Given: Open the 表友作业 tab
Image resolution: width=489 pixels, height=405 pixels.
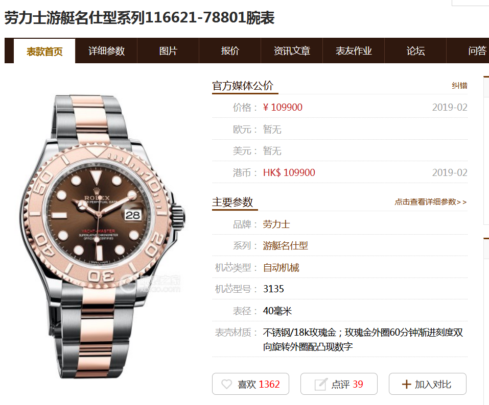Looking at the screenshot, I should click(x=354, y=50).
